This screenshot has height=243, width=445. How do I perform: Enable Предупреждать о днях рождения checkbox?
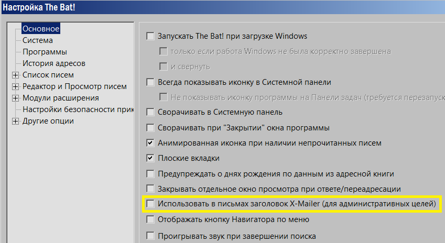pos(150,173)
